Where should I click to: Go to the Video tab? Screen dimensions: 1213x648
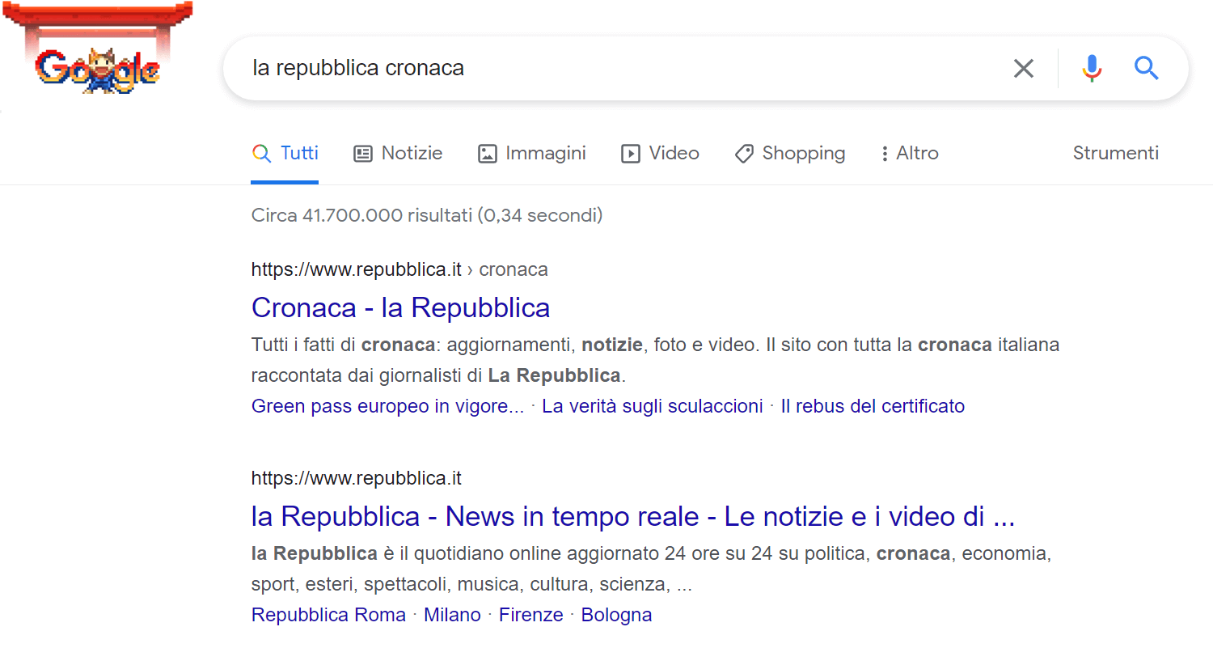(x=660, y=154)
